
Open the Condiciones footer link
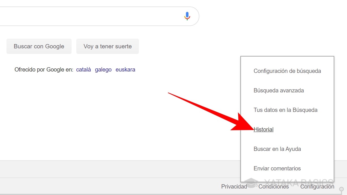coord(274,187)
